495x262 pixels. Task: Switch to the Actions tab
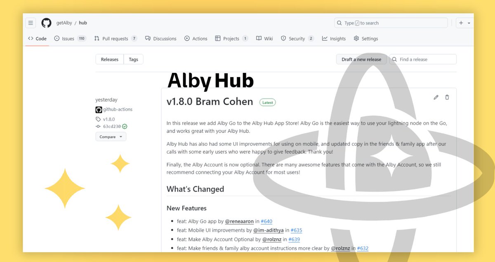196,39
